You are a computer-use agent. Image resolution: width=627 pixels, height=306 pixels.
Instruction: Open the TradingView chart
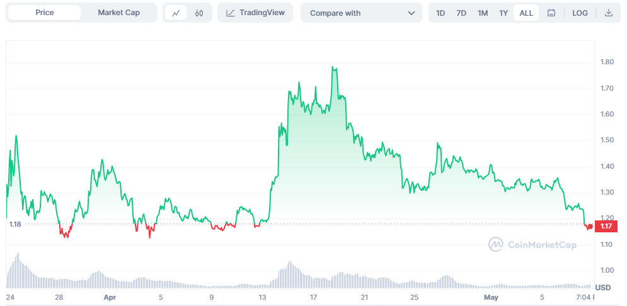pos(255,13)
